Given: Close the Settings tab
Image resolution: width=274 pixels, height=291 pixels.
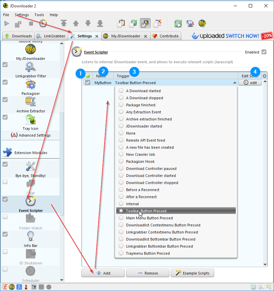Looking at the screenshot, I should 97,36.
